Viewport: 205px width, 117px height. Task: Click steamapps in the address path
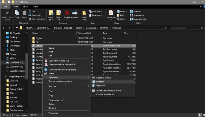91,28
